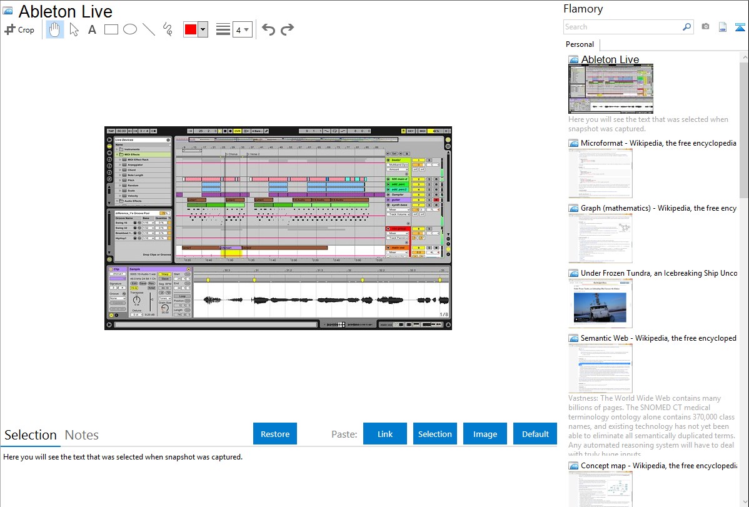Click the "Vastness: The World Wide Web" description text
The image size is (749, 507).
(651, 426)
